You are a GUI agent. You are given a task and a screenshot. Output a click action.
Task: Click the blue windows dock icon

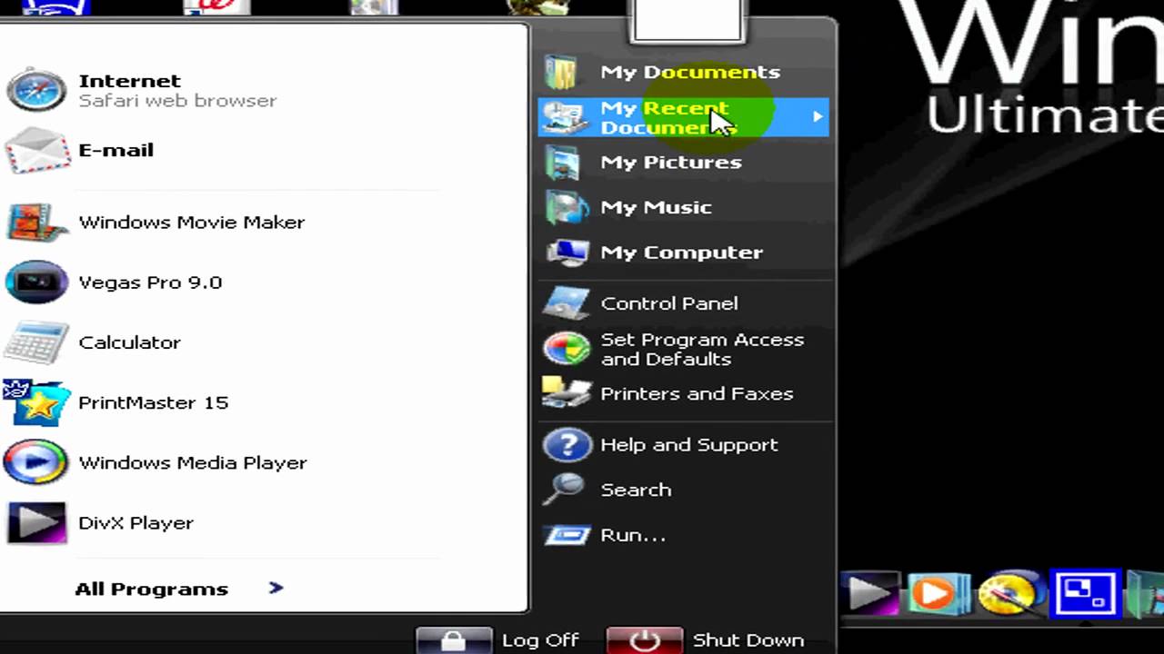tap(1085, 595)
